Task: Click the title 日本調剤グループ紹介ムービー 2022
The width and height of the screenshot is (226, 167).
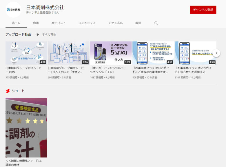Action: [23, 70]
